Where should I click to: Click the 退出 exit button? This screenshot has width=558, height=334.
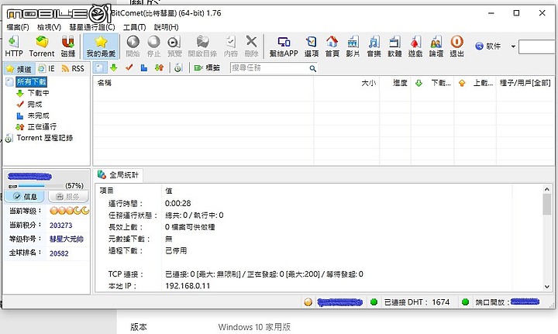pos(457,46)
